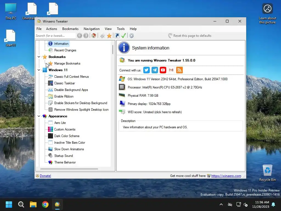Click the add bookmark star-plus icon
Screen dimensions: 281x211
point(103,36)
